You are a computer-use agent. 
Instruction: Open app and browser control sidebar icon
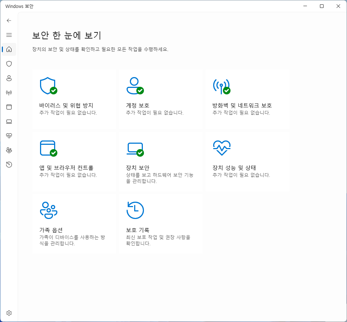point(9,107)
